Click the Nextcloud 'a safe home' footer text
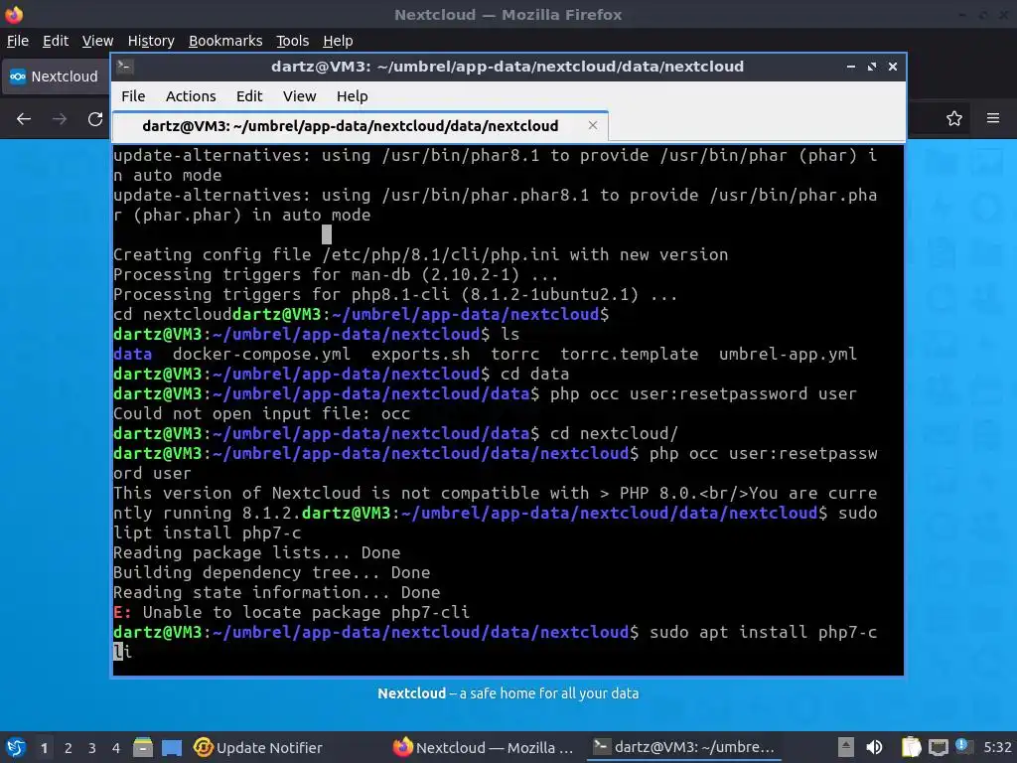Image resolution: width=1017 pixels, height=763 pixels. pos(508,693)
